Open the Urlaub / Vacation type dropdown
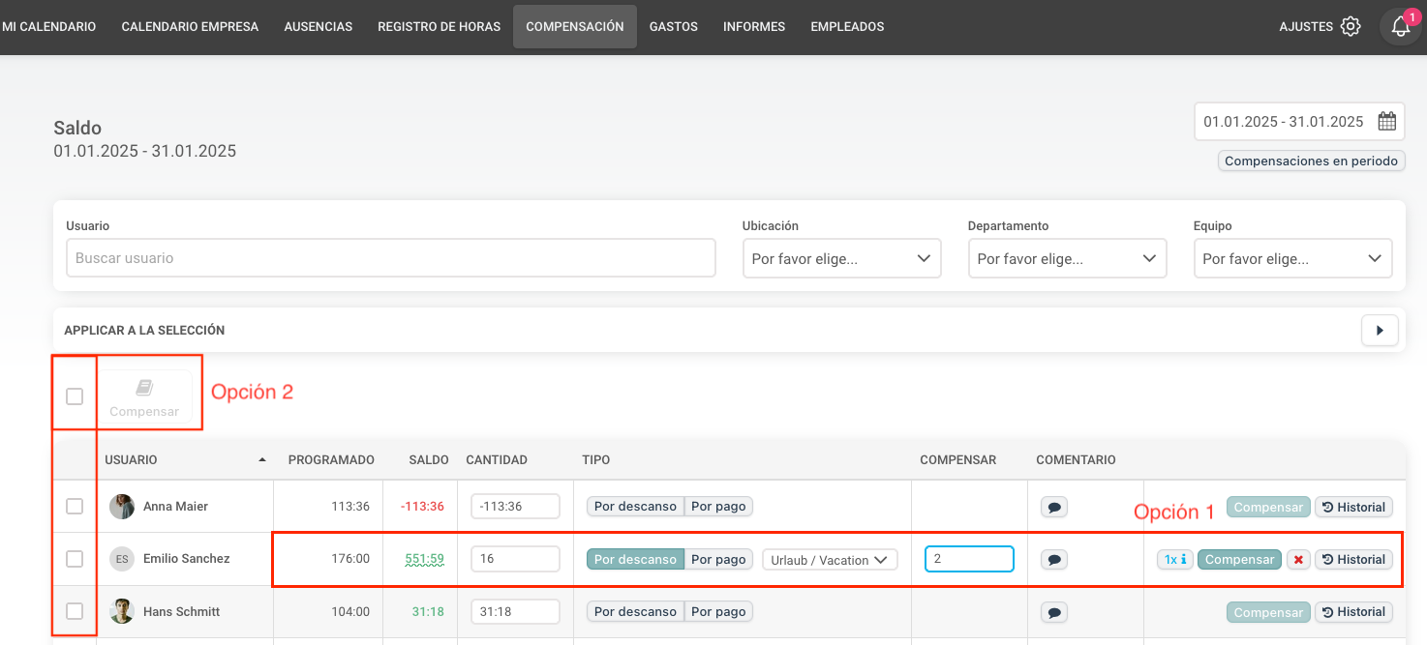Screen dimensions: 1427x645 coord(830,560)
